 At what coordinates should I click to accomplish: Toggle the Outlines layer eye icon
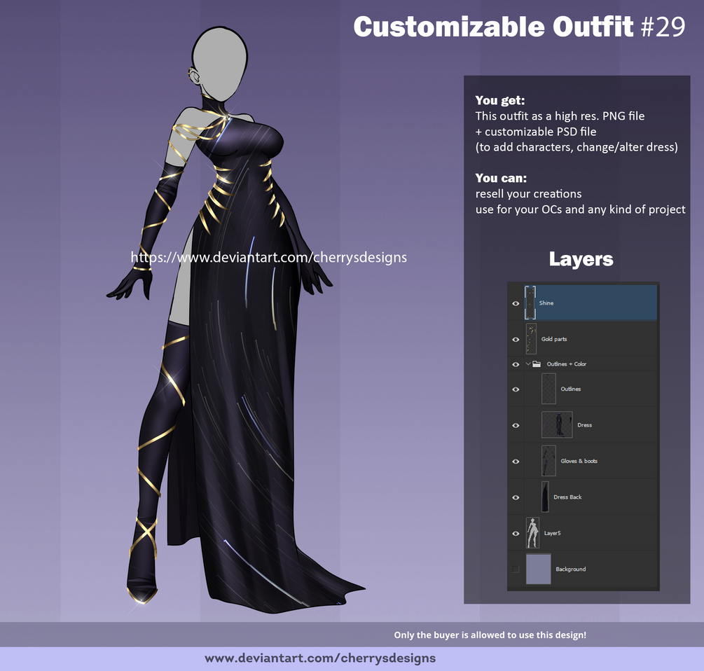[516, 389]
